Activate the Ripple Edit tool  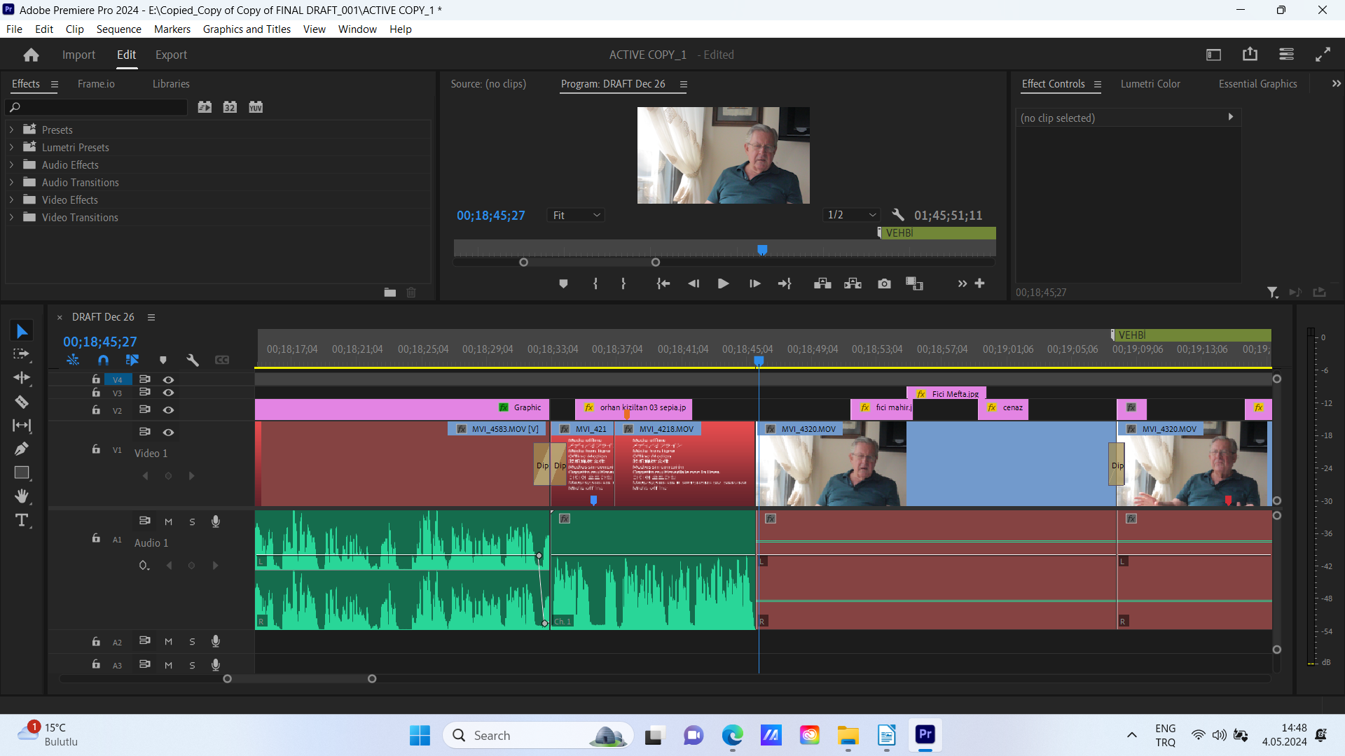click(x=22, y=378)
